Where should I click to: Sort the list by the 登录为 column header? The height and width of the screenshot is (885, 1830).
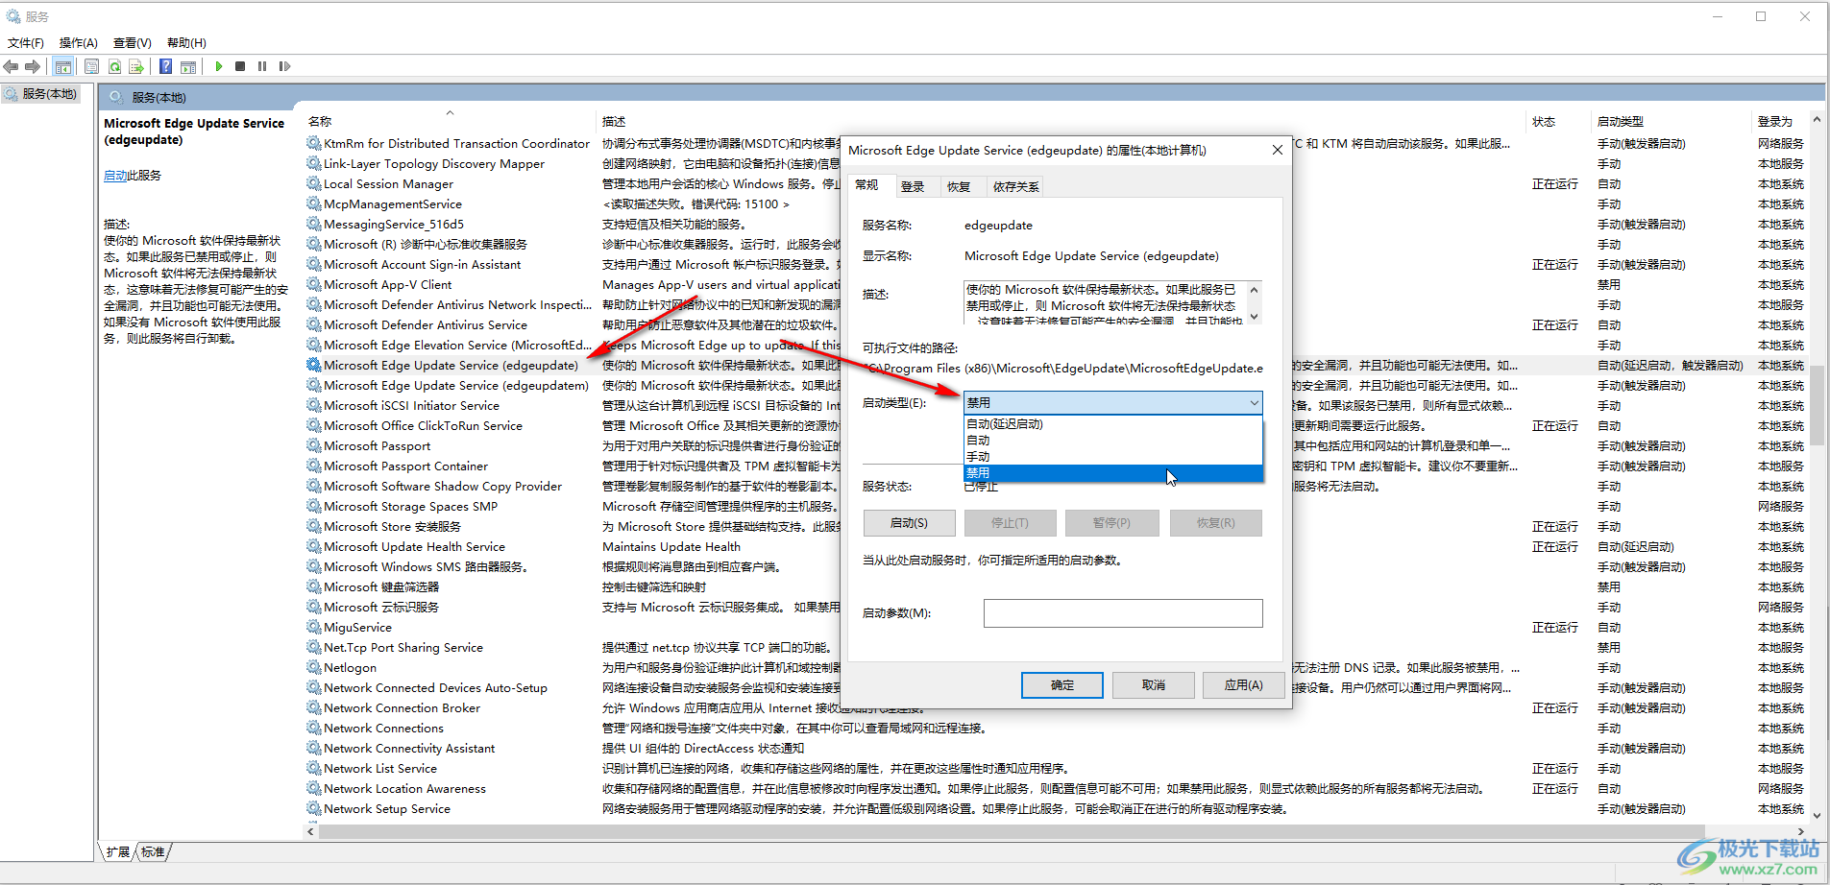tap(1780, 122)
